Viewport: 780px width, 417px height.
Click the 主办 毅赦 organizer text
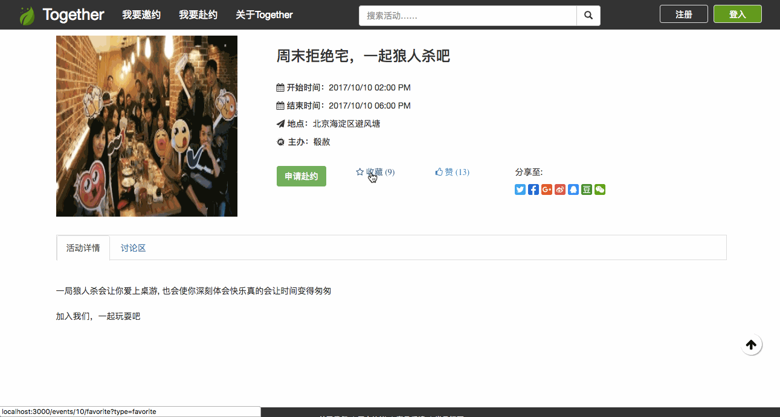point(304,142)
